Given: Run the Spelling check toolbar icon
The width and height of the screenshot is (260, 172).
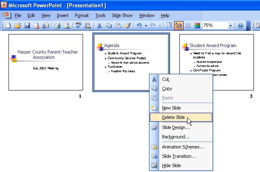Looking at the screenshot, I should [x=79, y=26].
